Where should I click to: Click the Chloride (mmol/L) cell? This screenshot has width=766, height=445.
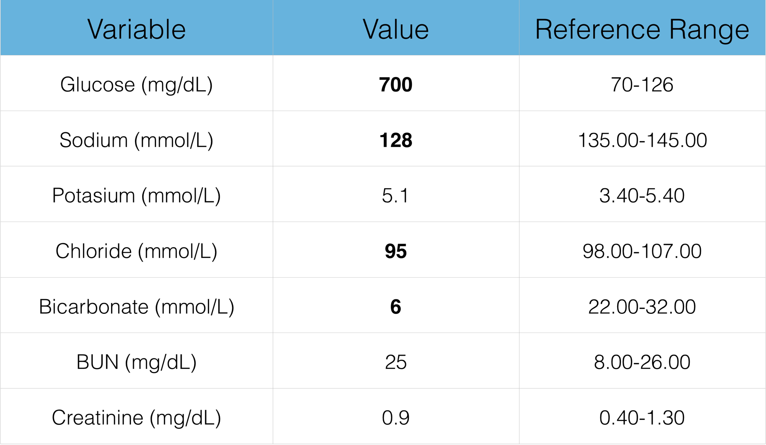click(x=137, y=251)
